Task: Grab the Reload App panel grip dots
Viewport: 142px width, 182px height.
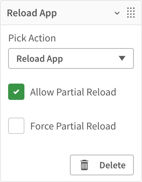Action: [131, 13]
